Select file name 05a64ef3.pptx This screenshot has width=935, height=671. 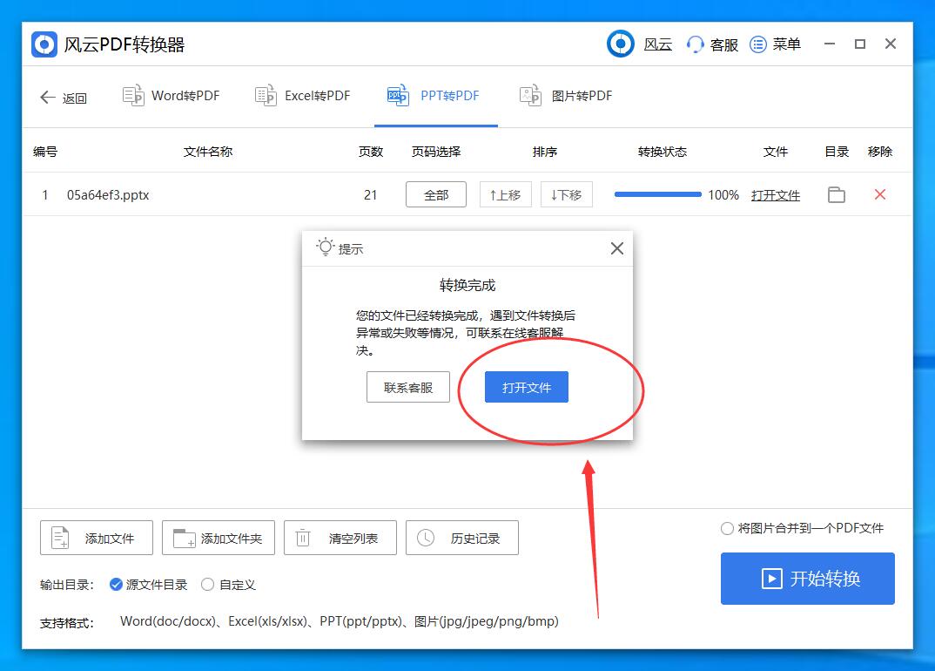(x=108, y=195)
